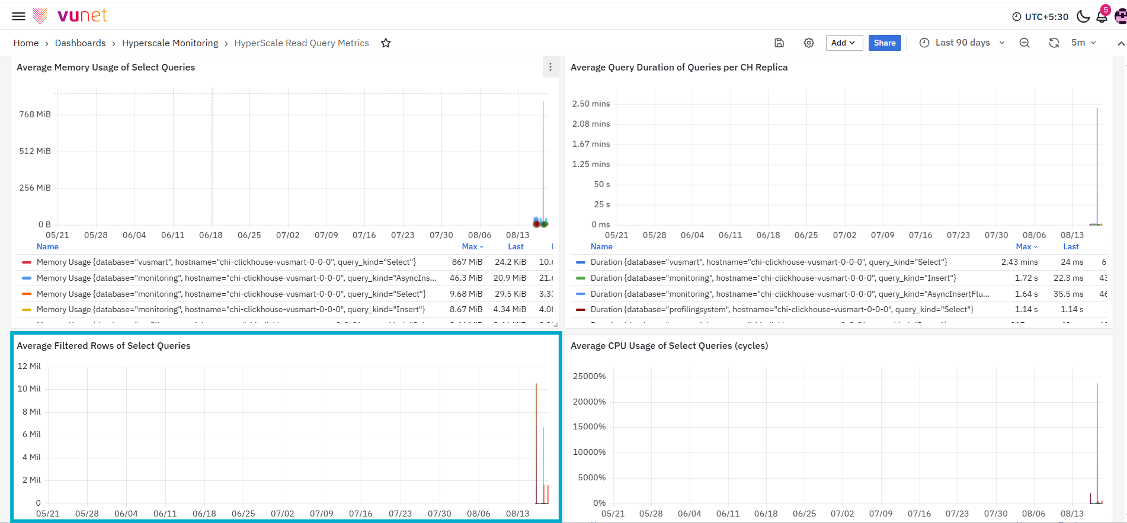Screen dimensions: 1127x523
Task: Click blue swatch of vusmart Duration series
Action: 581,262
